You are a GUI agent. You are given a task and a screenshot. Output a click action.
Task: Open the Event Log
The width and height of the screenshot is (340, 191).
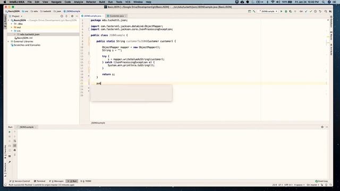click(321, 181)
